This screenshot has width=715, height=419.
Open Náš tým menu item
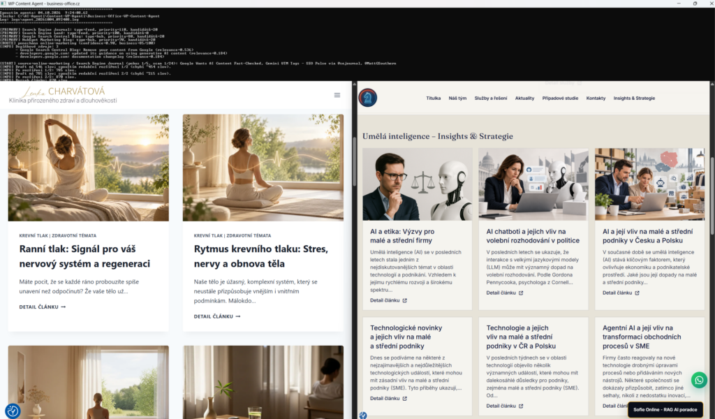457,98
